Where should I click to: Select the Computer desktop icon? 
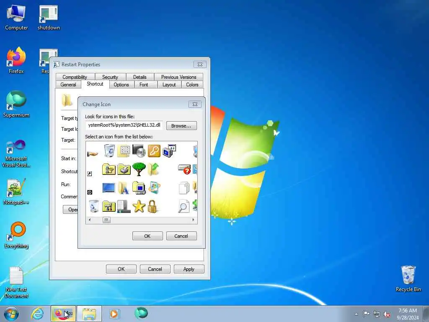coord(16,18)
